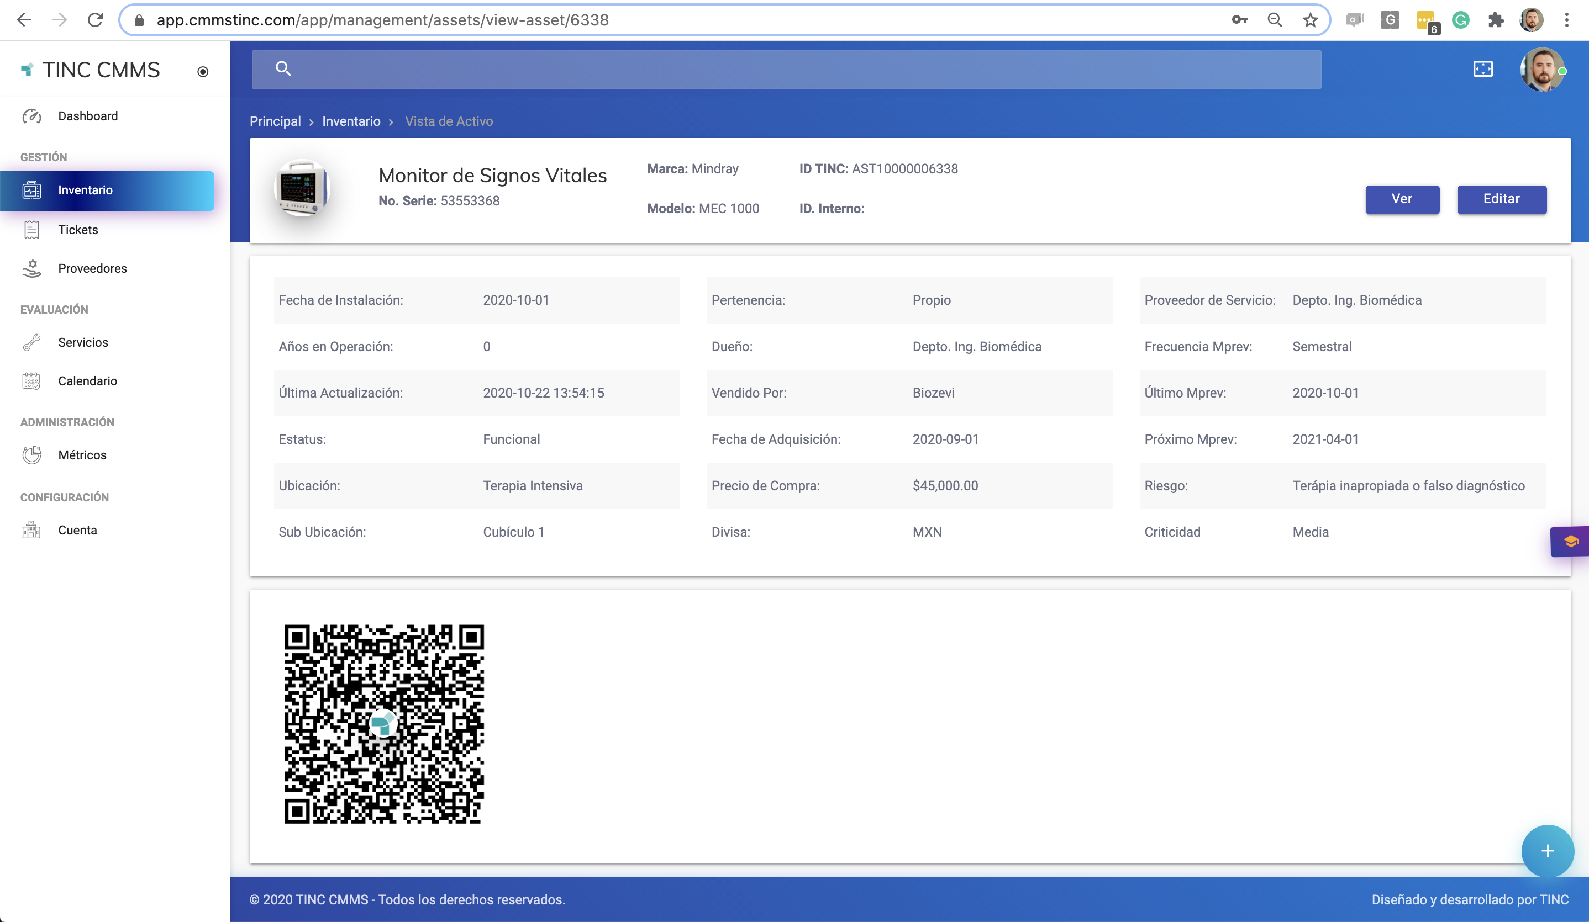Click the Métricos pie chart icon

point(31,455)
